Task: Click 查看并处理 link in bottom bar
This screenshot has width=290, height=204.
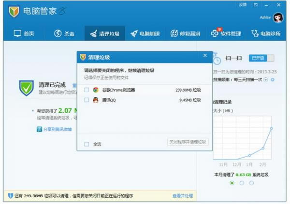Action: 183,196
